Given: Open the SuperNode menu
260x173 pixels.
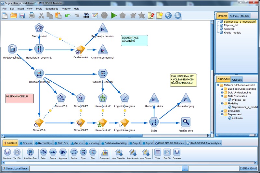Looking at the screenshot, I should point(52,9).
